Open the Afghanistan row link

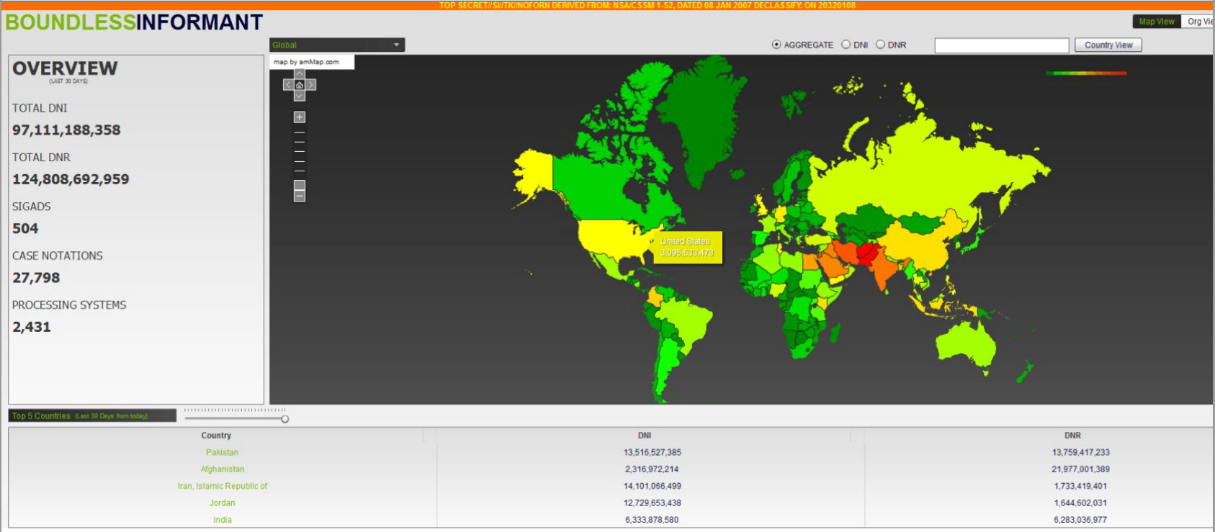click(222, 469)
